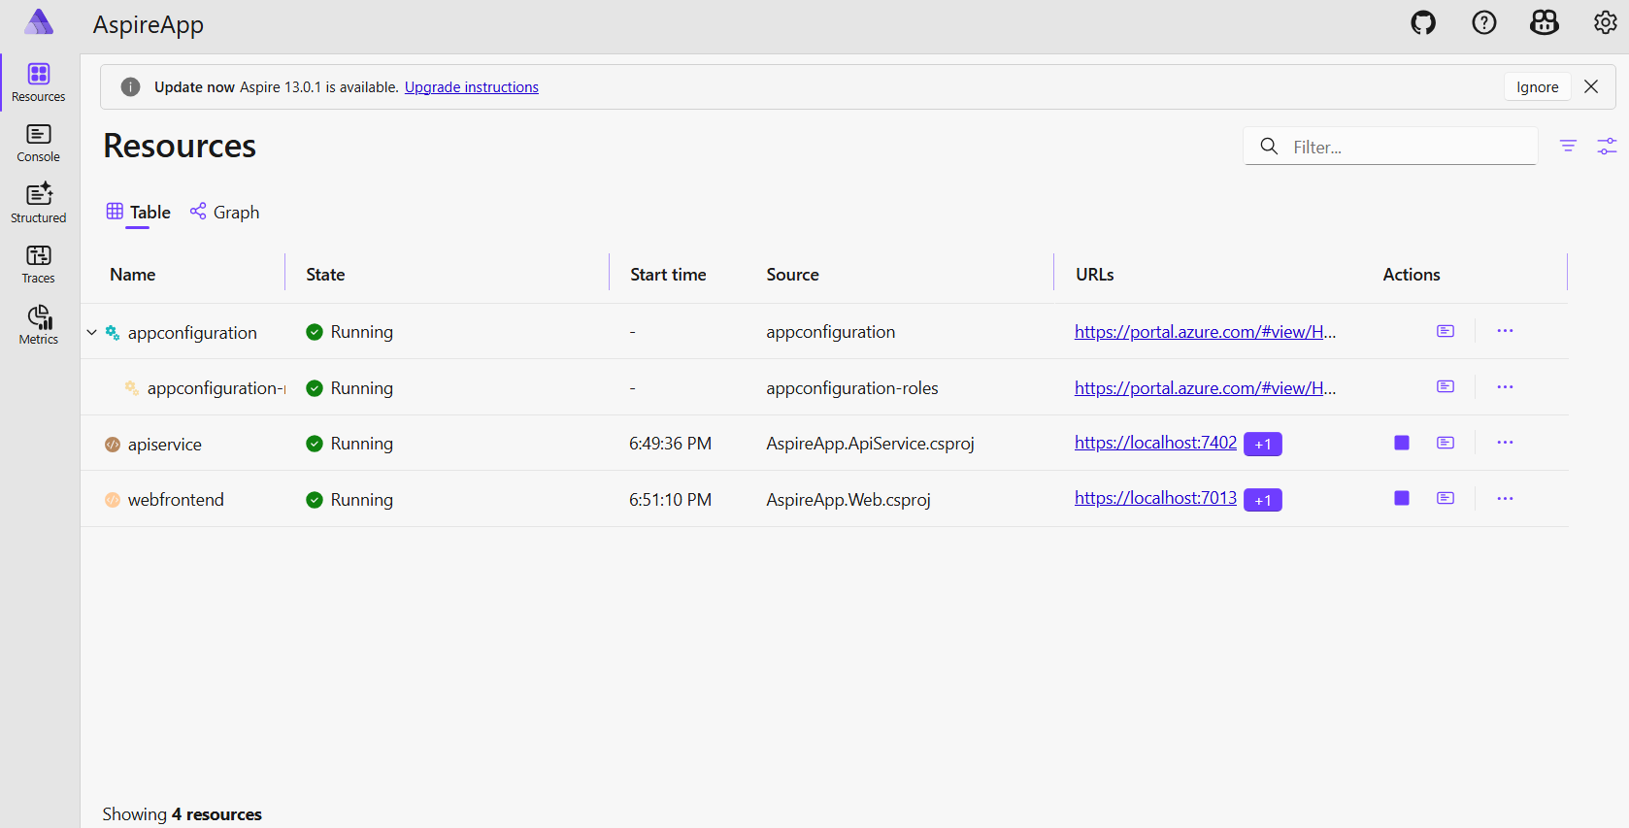Open console logs for apiservice
The height and width of the screenshot is (828, 1629).
coord(1446,443)
